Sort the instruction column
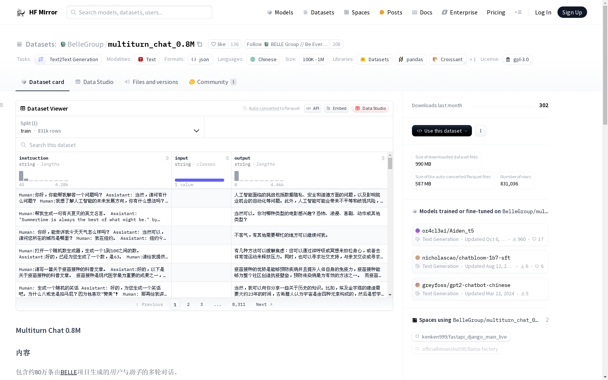 click(x=167, y=158)
